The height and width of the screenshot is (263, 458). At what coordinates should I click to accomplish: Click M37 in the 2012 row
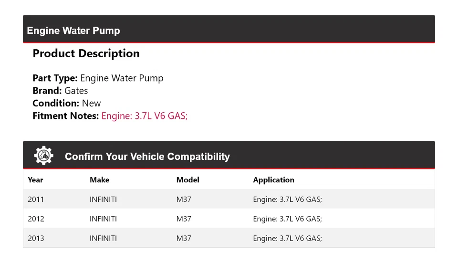point(184,219)
